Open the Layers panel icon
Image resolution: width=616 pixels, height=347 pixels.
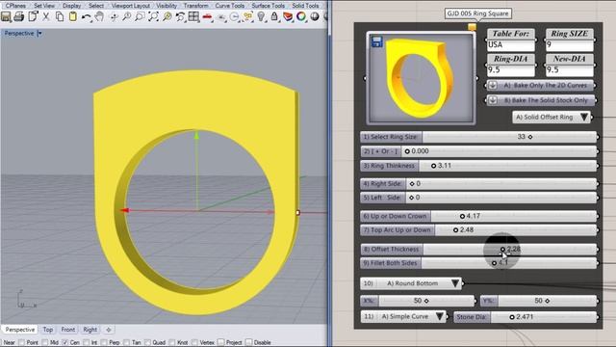tap(288, 17)
